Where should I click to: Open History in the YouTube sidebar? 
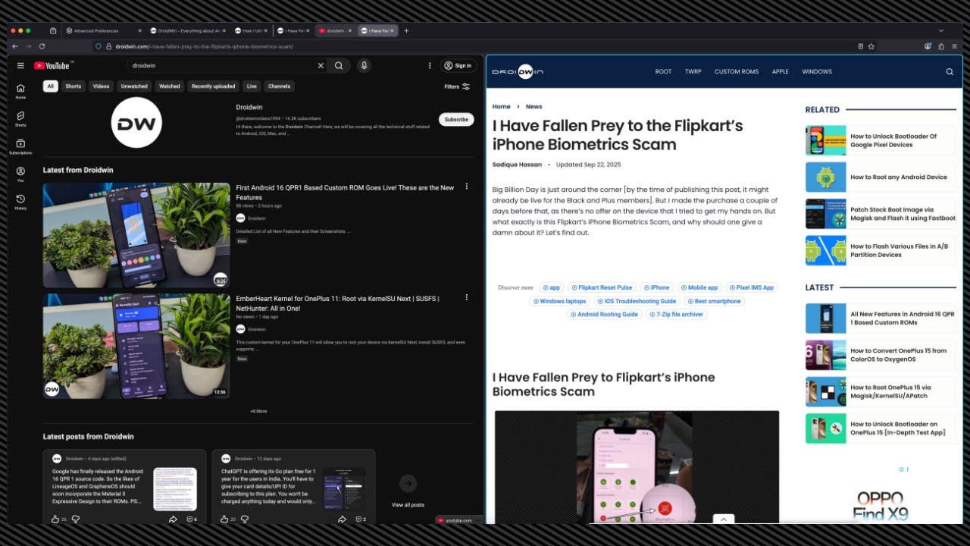[20, 202]
